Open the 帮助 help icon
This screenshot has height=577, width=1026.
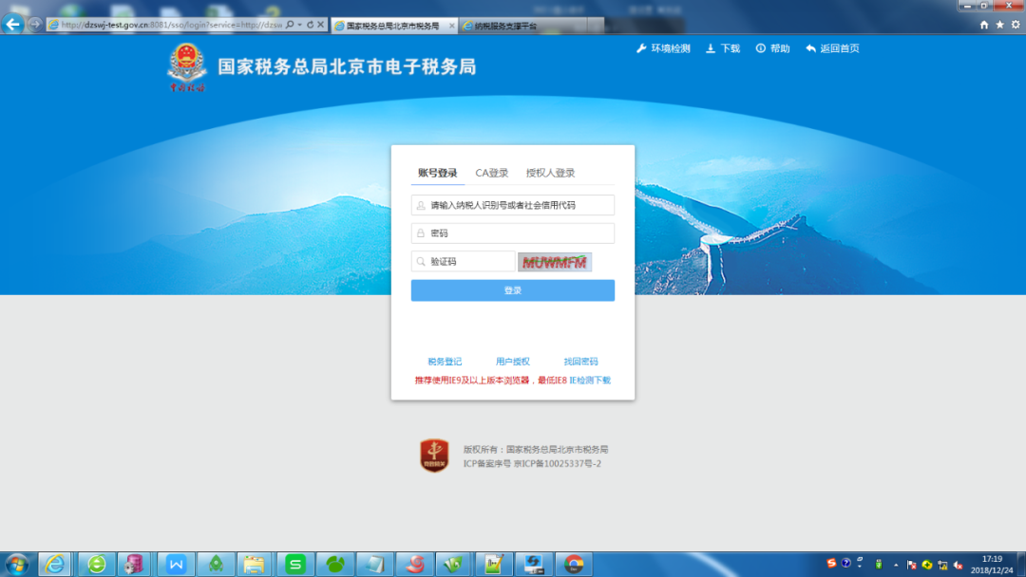tap(760, 48)
